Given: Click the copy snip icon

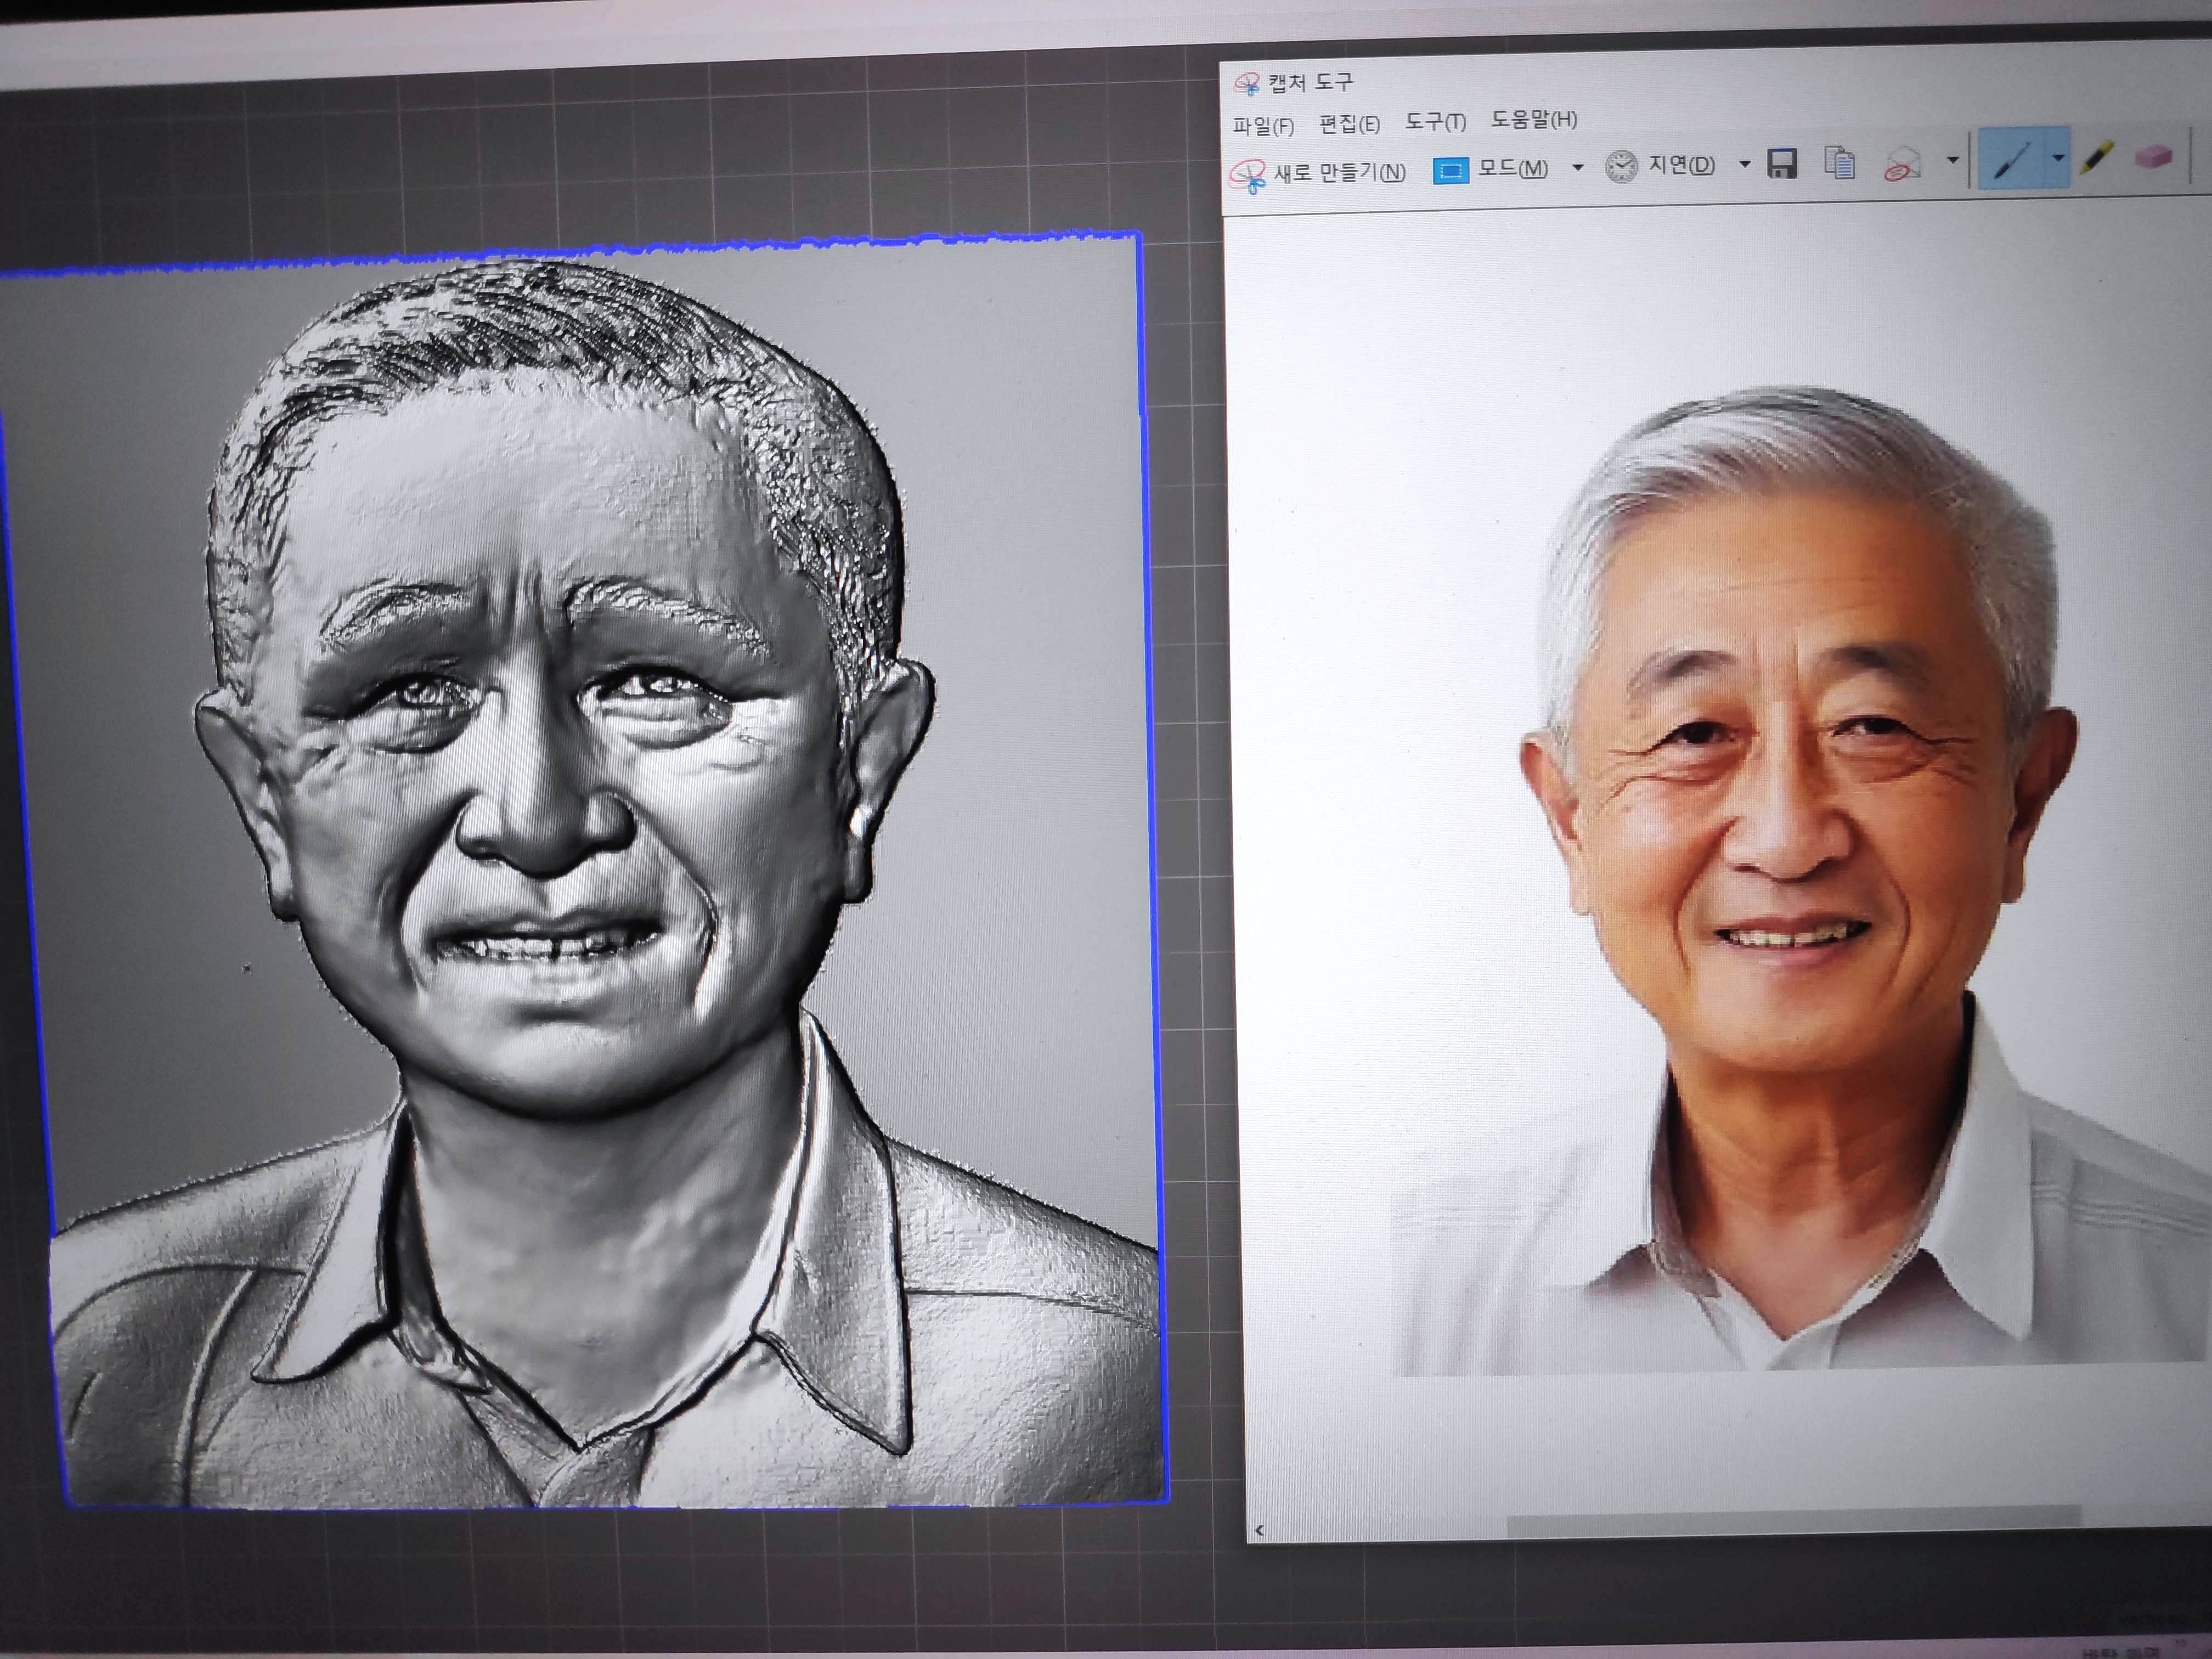Looking at the screenshot, I should tap(1839, 162).
